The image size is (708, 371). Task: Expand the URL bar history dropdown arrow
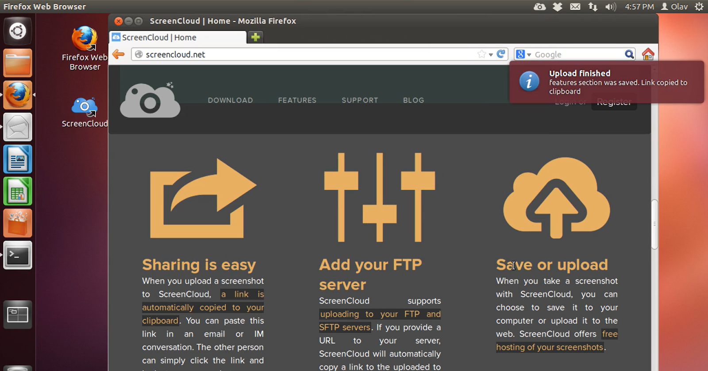click(491, 55)
